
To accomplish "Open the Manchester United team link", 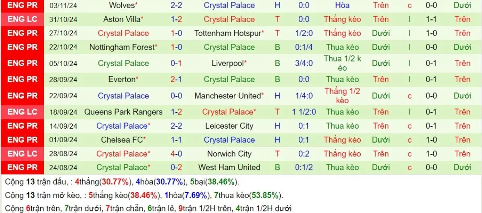I will tap(228, 96).
